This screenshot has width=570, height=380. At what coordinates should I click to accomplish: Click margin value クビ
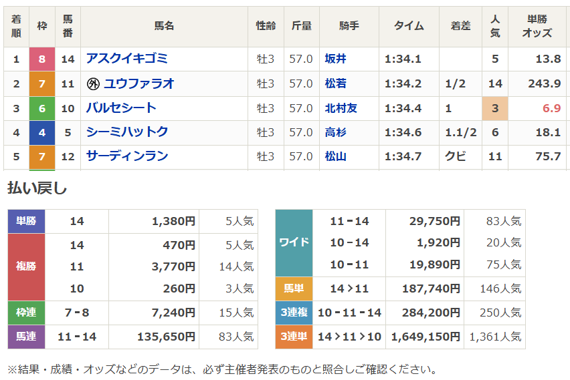[456, 156]
